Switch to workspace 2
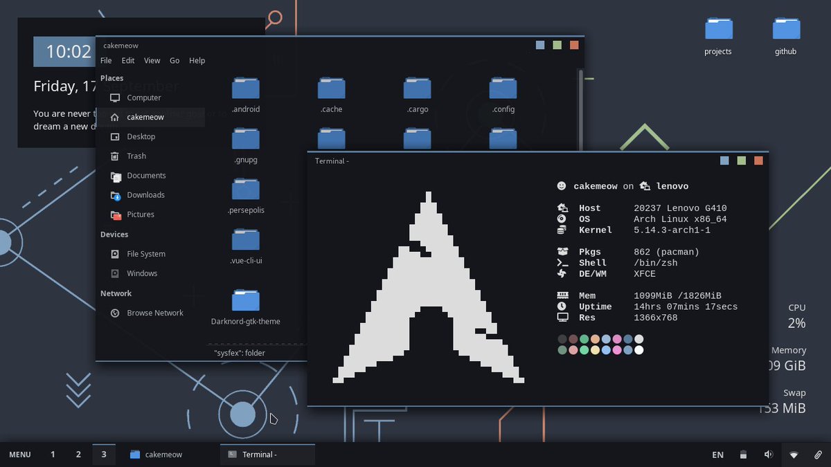This screenshot has width=831, height=467. tap(78, 455)
